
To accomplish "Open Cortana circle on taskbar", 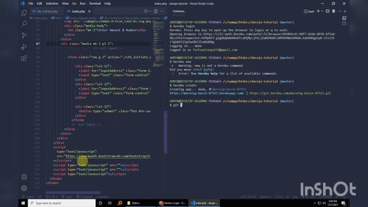I will pos(100,203).
